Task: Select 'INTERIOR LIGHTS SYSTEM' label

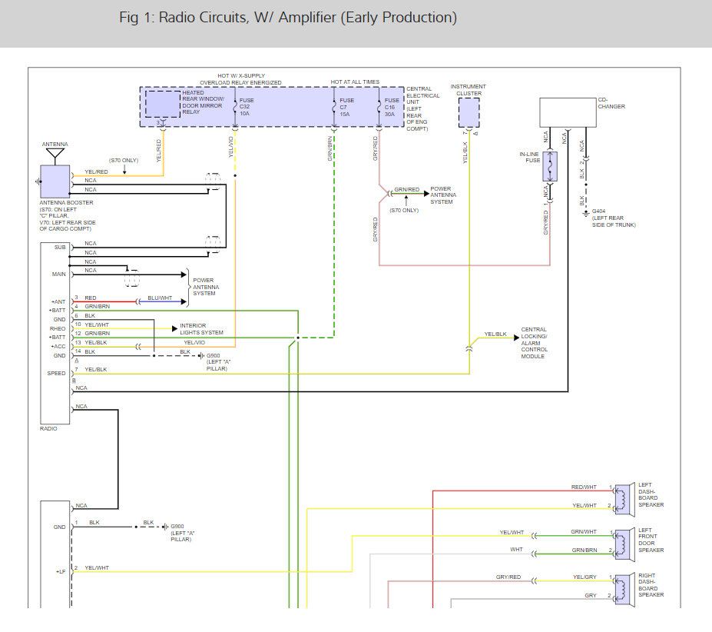Action: coord(201,329)
